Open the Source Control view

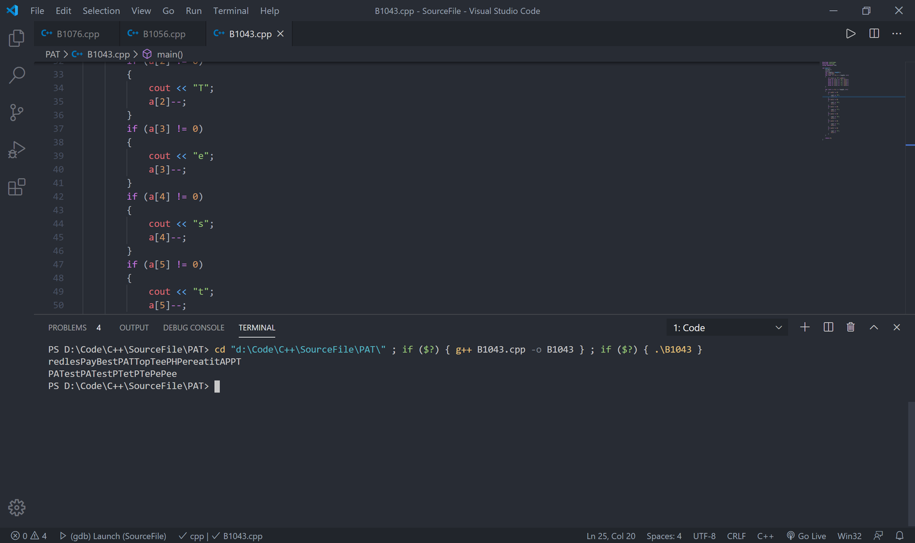17,112
